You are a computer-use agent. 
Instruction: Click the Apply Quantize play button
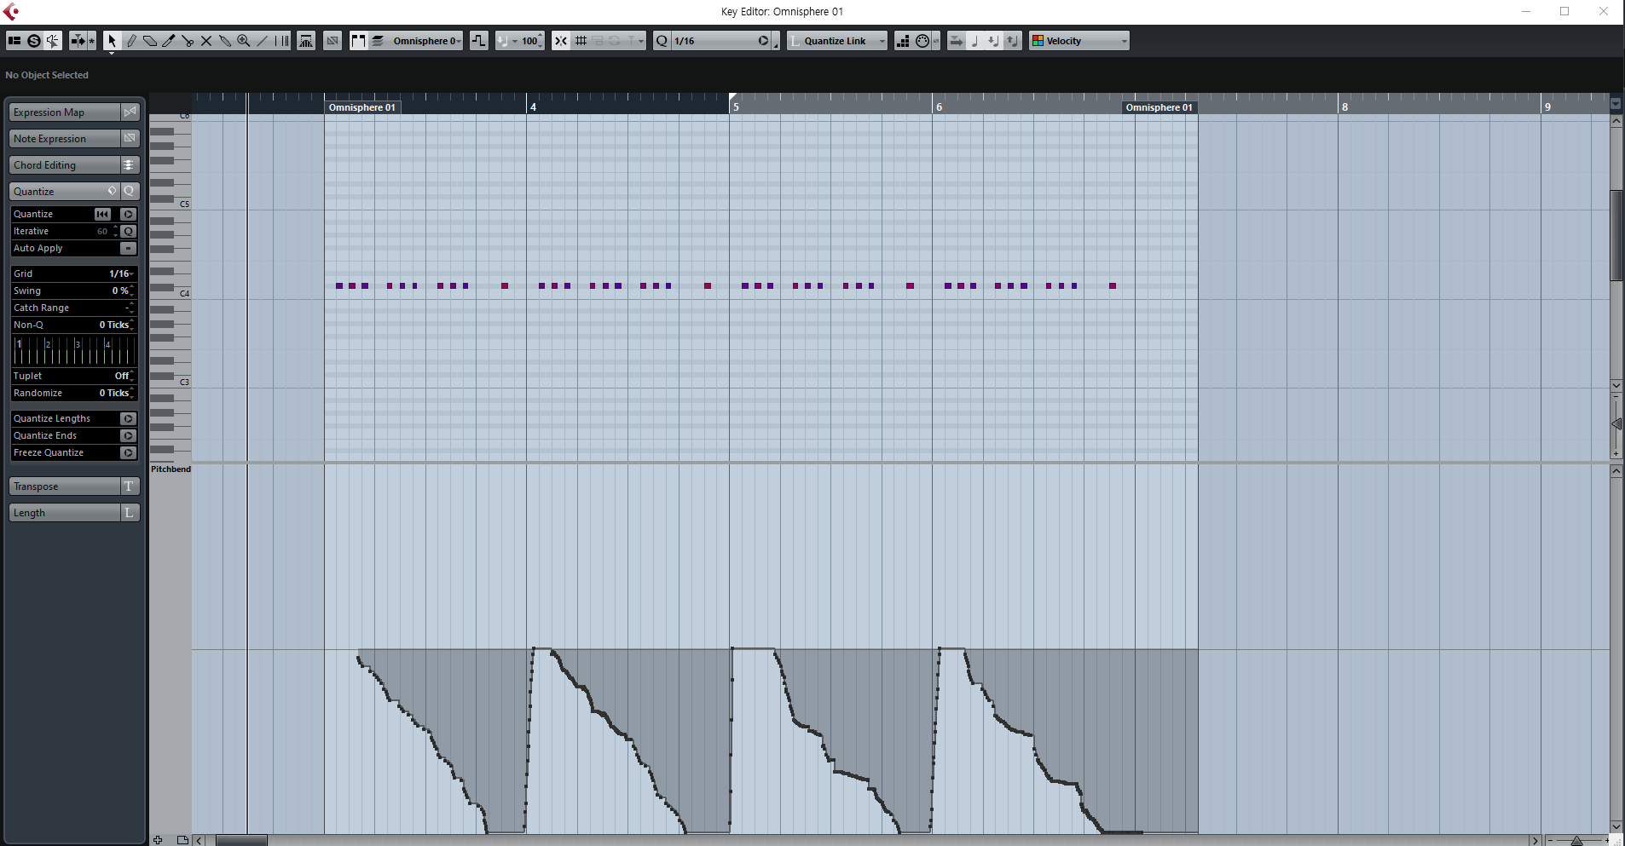pos(128,214)
